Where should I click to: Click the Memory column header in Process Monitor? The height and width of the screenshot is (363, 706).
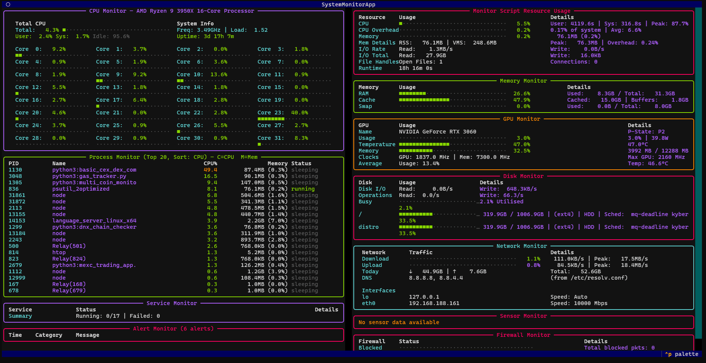point(277,163)
